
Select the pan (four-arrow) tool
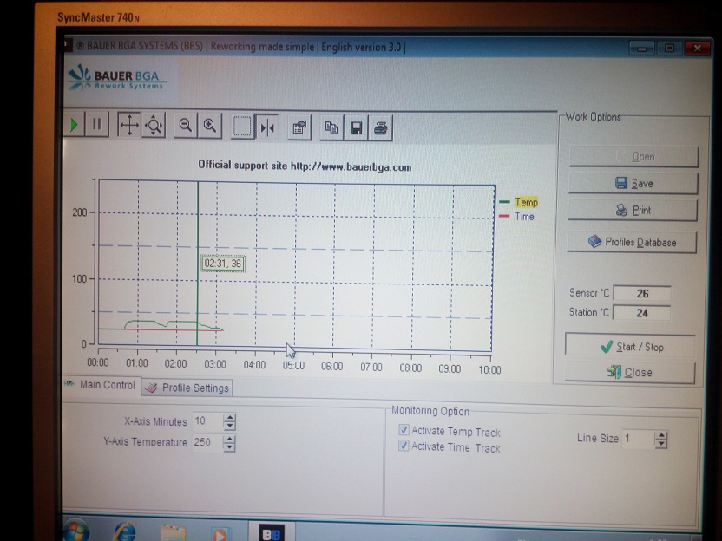pos(128,126)
